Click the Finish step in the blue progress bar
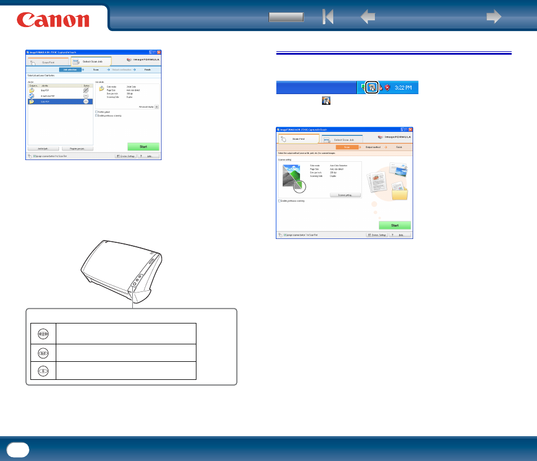Image resolution: width=537 pixels, height=461 pixels. (147, 70)
